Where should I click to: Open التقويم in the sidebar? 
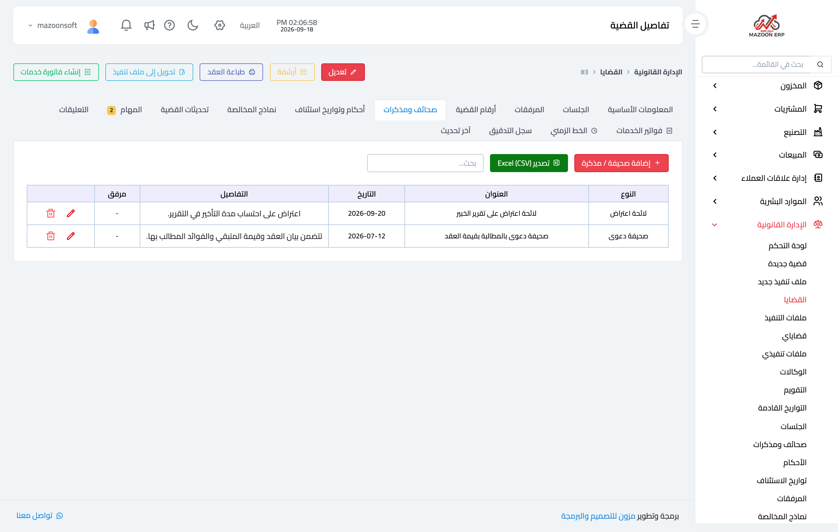(795, 390)
